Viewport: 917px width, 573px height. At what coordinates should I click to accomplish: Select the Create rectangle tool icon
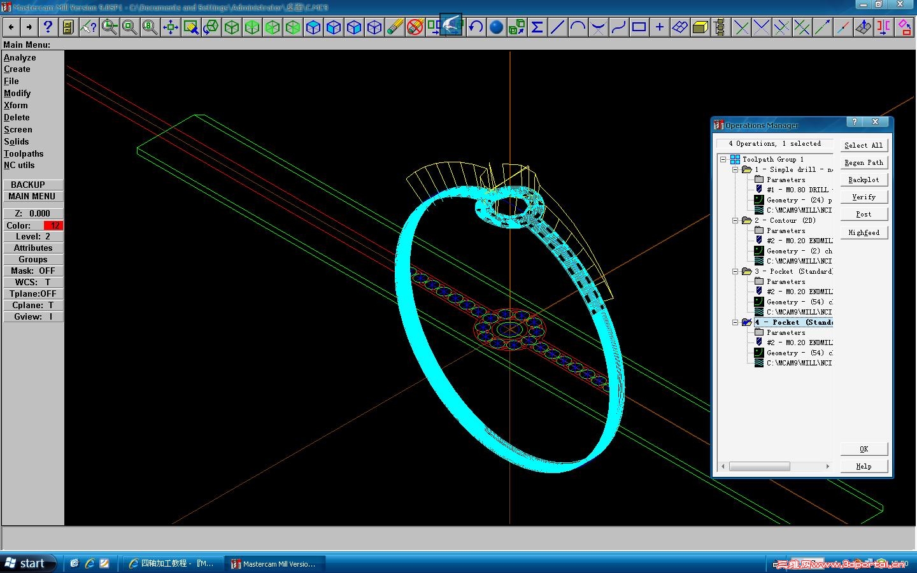639,27
